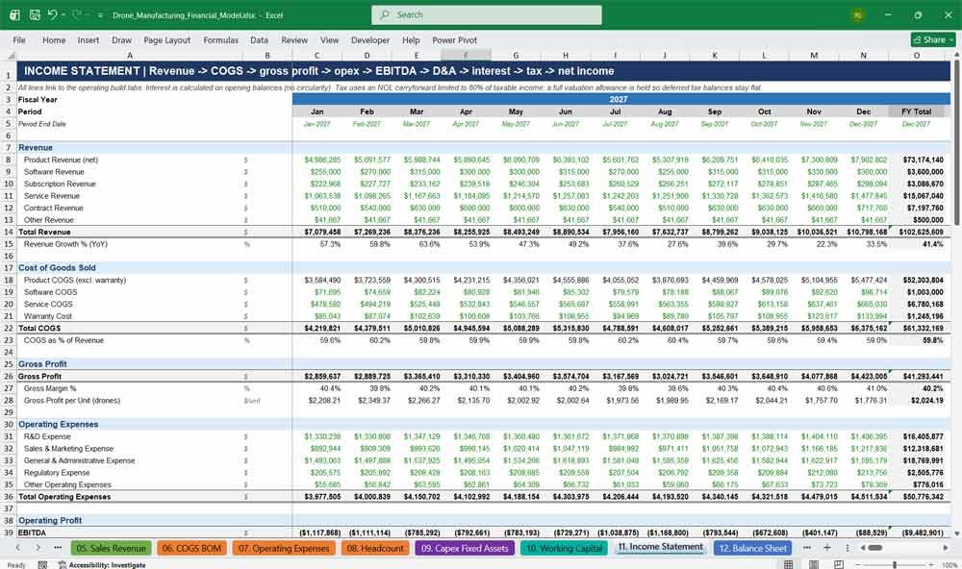This screenshot has height=569, width=962.
Task: Switch to 06. COGS BOM sheet
Action: pyautogui.click(x=191, y=548)
